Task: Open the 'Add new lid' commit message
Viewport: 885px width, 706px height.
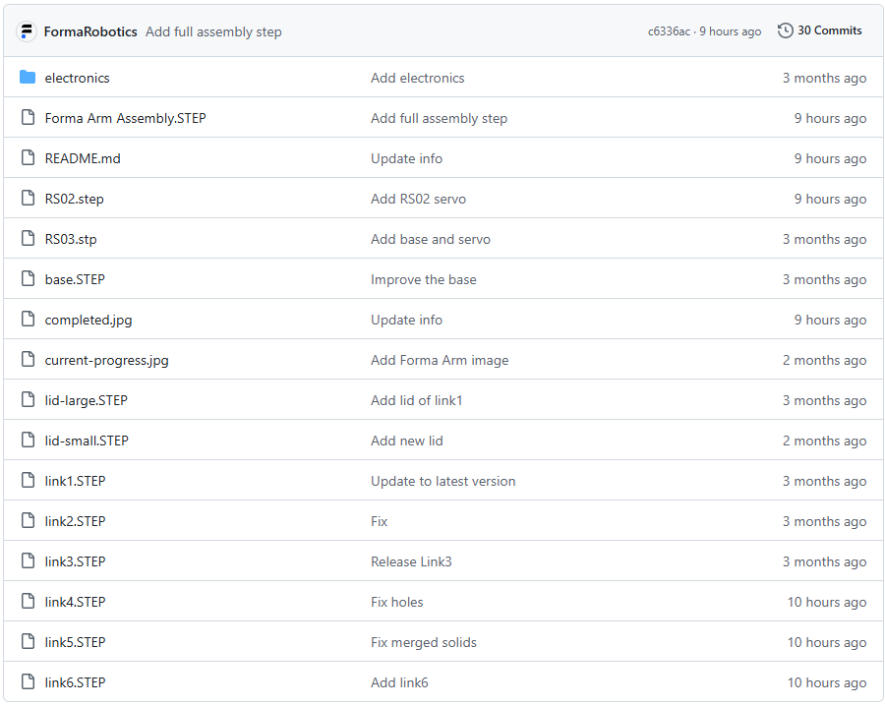Action: 407,441
